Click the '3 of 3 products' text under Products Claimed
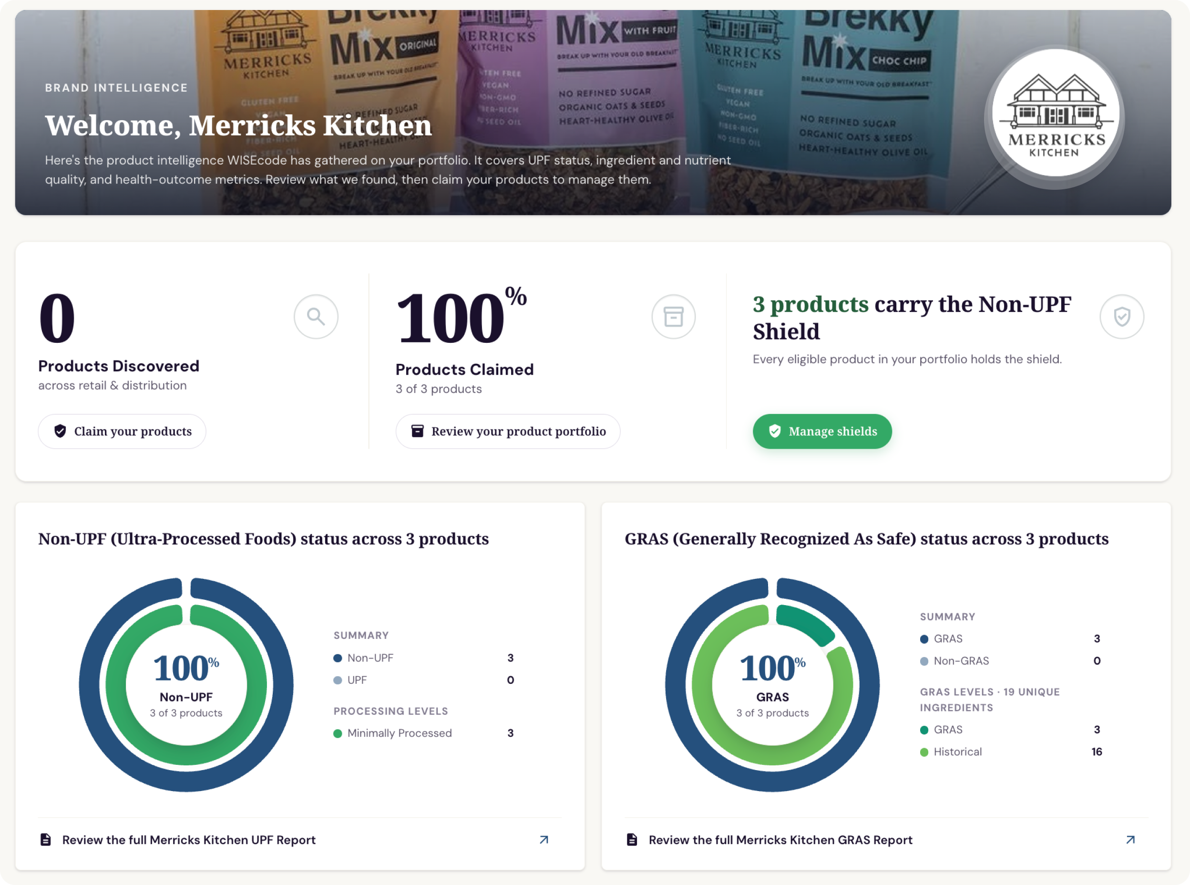The width and height of the screenshot is (1190, 885). pos(439,389)
